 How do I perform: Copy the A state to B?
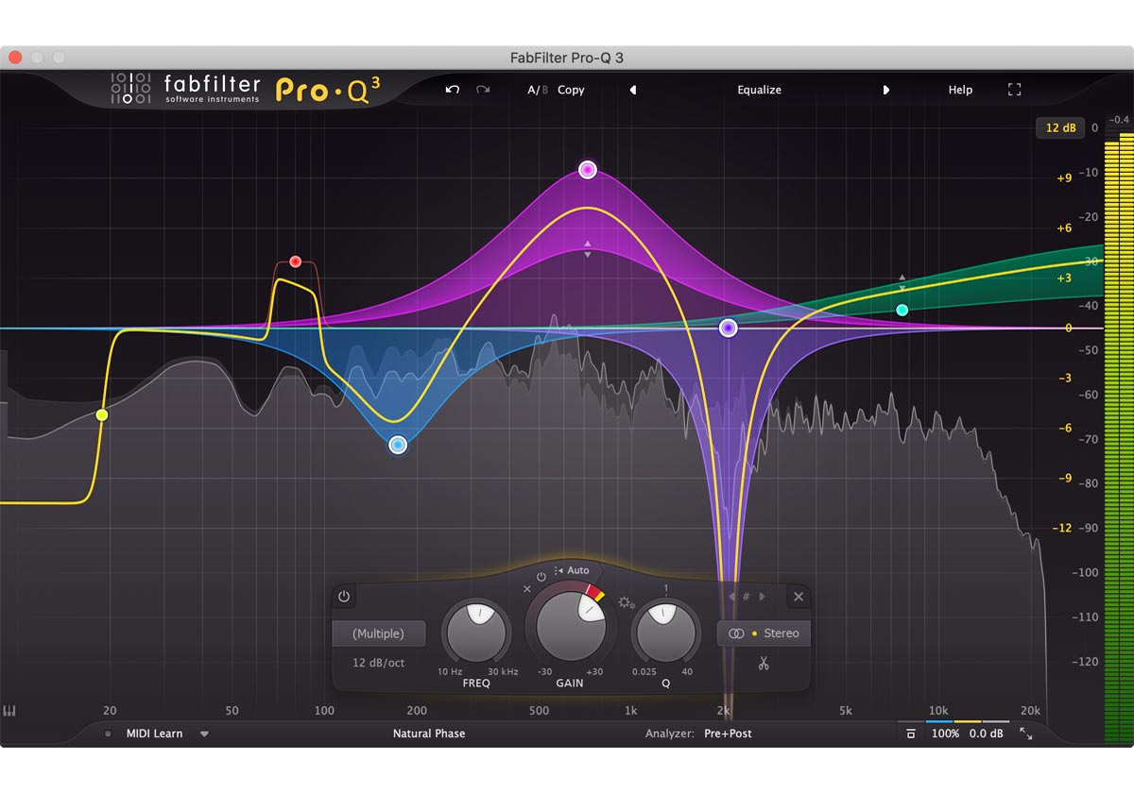(x=571, y=90)
